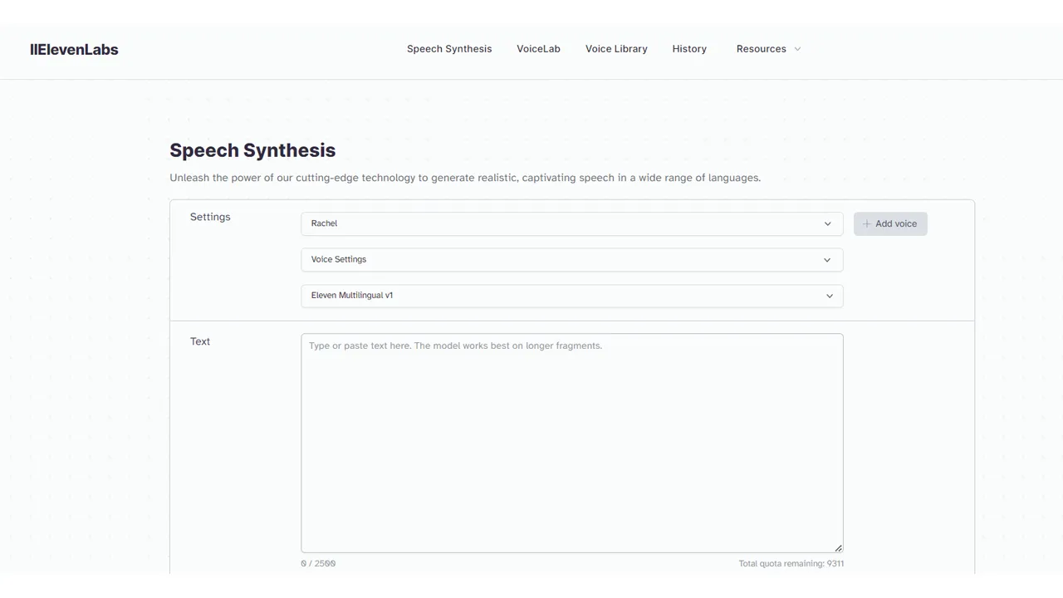1063x598 pixels.
Task: Click the 'Text' section label
Action: pyautogui.click(x=200, y=341)
